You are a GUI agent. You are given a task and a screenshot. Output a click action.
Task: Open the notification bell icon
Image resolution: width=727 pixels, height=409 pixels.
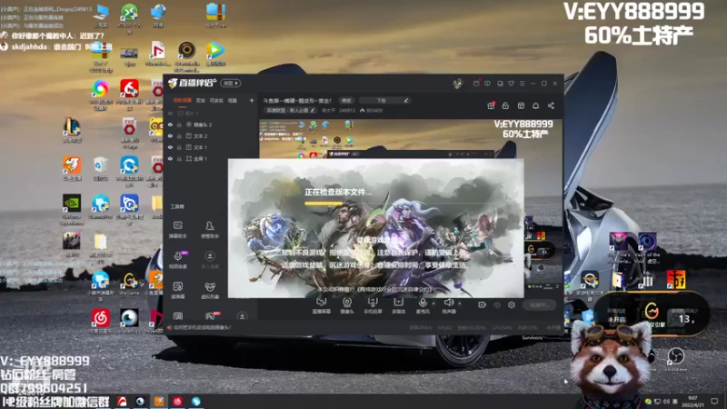pos(535,105)
